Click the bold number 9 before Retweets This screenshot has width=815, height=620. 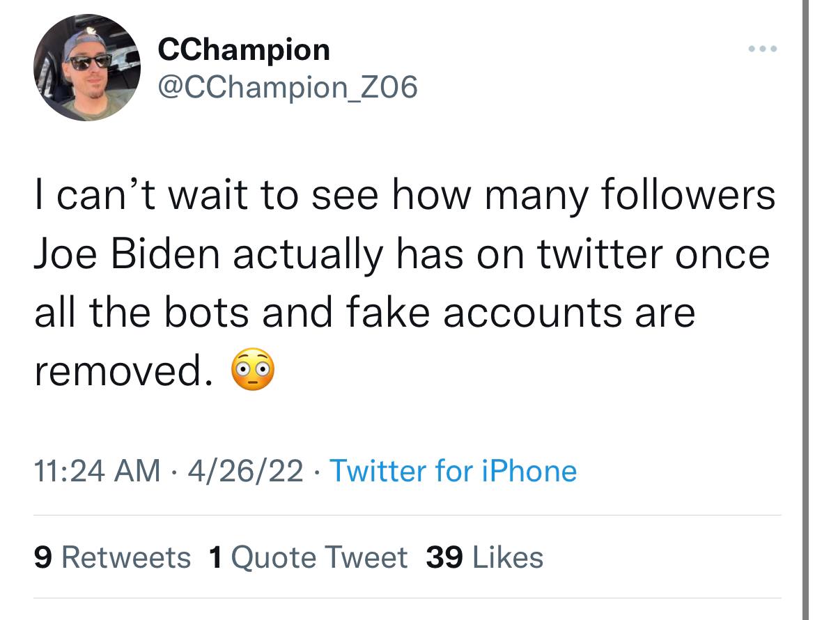[x=43, y=557]
